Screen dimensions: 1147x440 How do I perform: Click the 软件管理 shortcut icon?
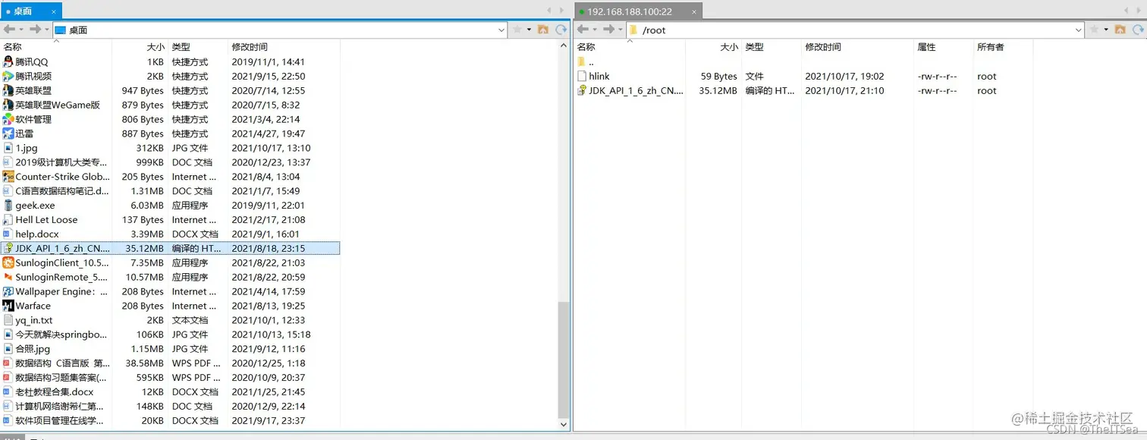pyautogui.click(x=8, y=120)
